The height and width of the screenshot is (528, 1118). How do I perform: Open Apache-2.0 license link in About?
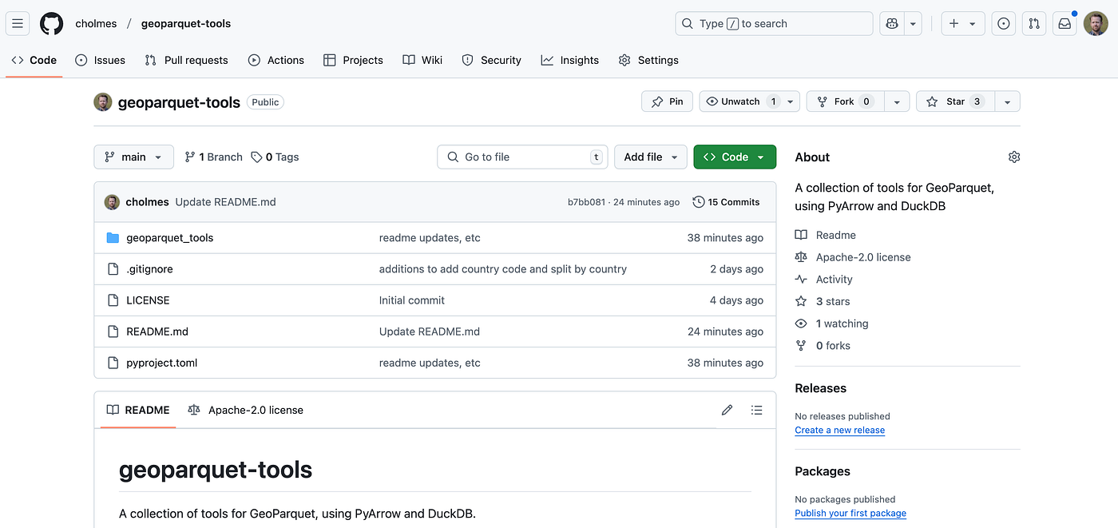(x=853, y=257)
